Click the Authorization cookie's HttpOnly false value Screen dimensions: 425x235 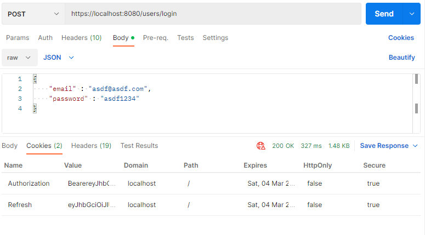click(315, 184)
